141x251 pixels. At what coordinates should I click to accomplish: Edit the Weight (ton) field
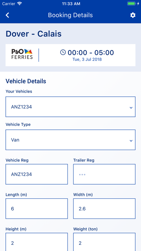[x=104, y=242]
